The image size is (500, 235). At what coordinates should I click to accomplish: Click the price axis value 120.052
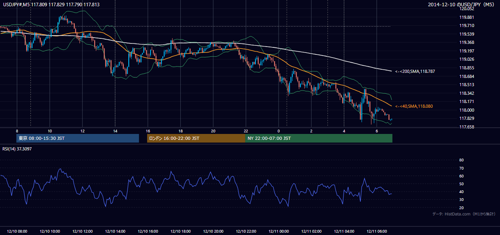tap(466, 9)
